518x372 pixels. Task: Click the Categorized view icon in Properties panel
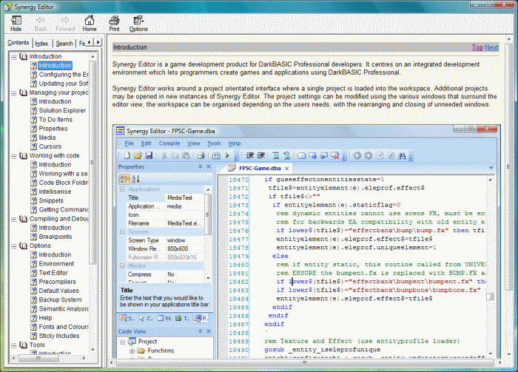tap(124, 179)
